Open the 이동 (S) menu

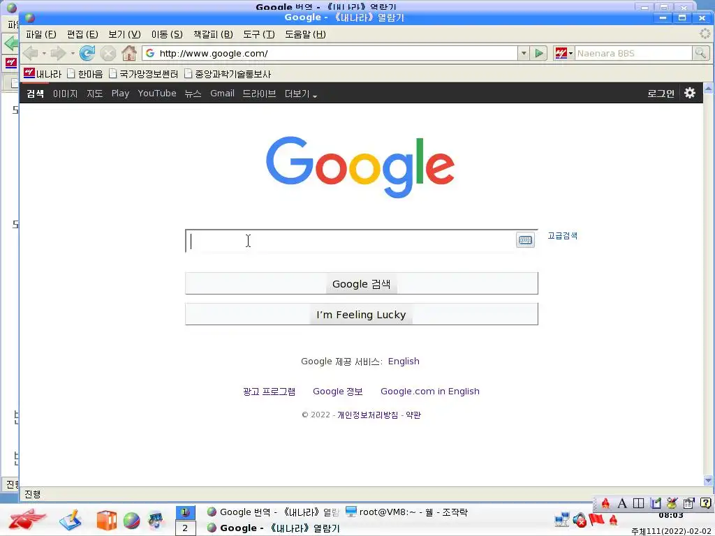(x=167, y=34)
